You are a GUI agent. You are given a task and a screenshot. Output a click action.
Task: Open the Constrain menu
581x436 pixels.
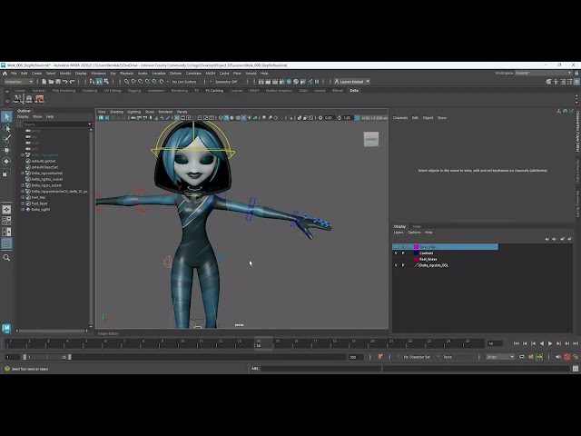(x=193, y=74)
